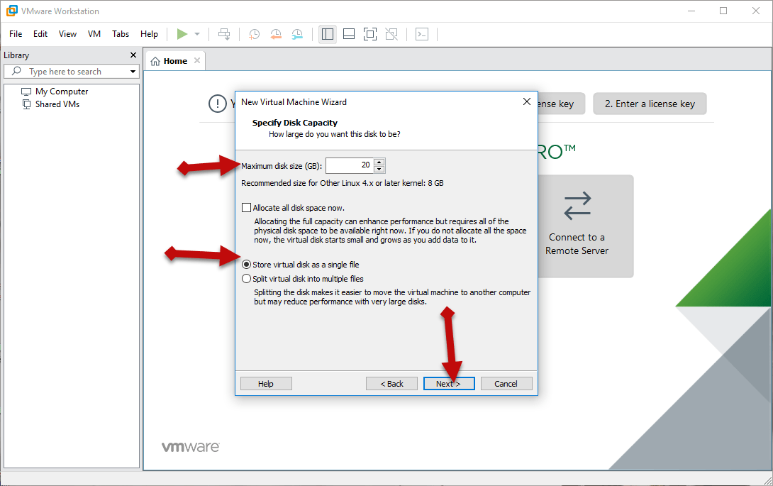Click the Maximum disk size input field
The width and height of the screenshot is (773, 486).
[349, 165]
